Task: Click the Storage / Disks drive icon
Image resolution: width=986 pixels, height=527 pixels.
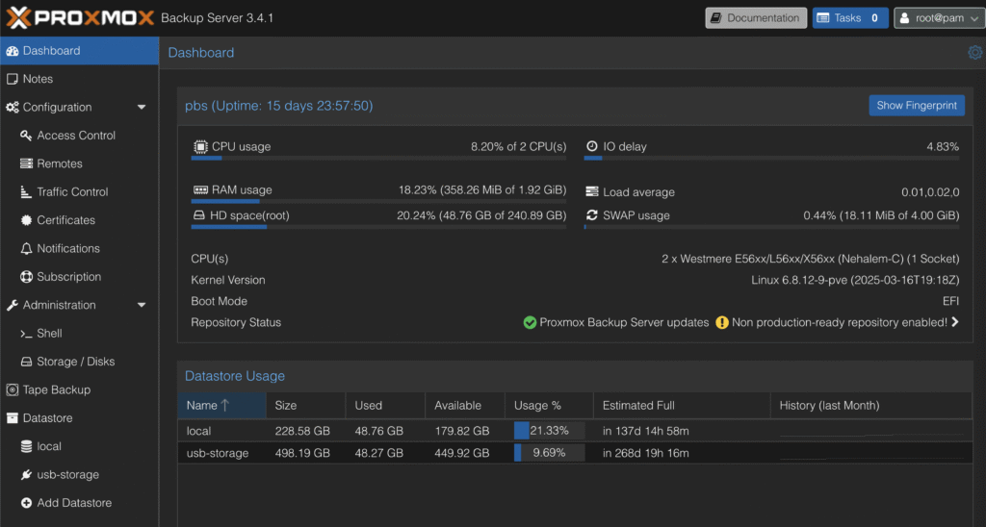Action: [26, 362]
